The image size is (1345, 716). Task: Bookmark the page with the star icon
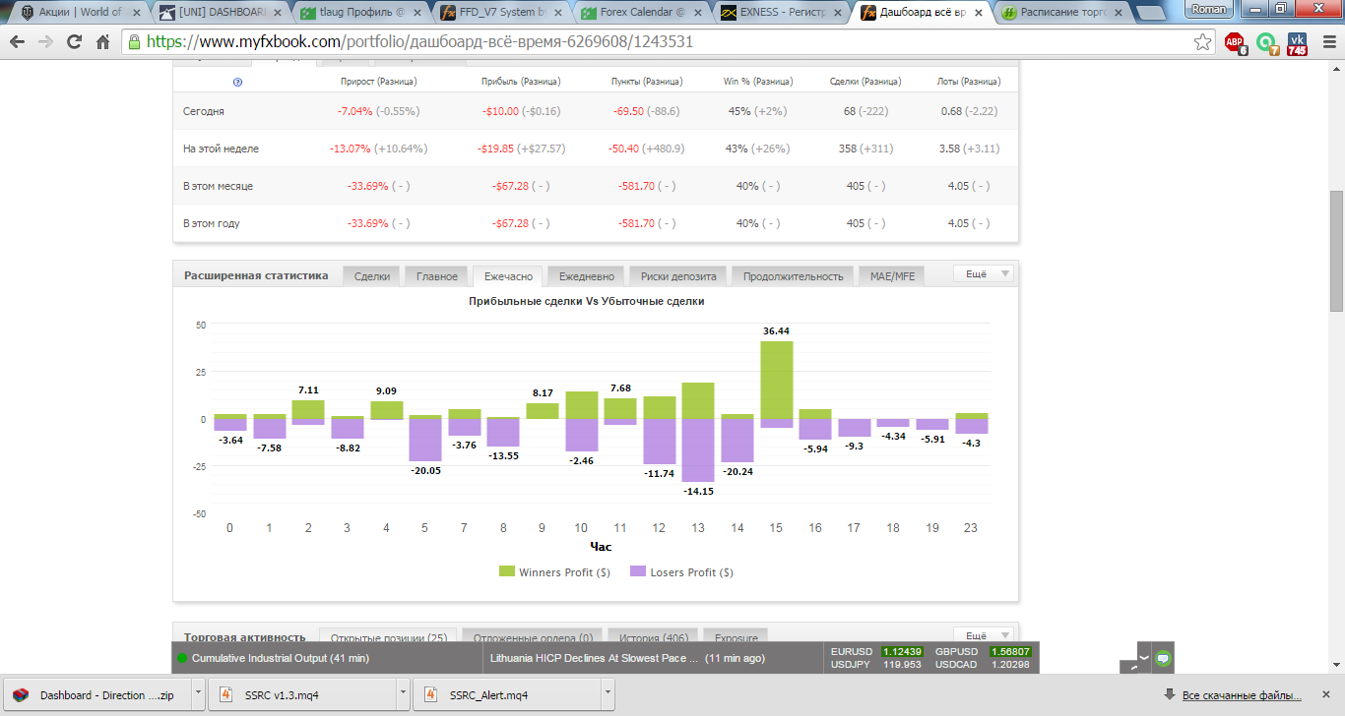click(1202, 42)
